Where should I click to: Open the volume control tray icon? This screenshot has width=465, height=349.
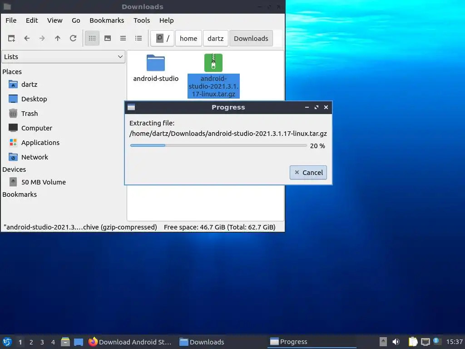[x=396, y=342]
